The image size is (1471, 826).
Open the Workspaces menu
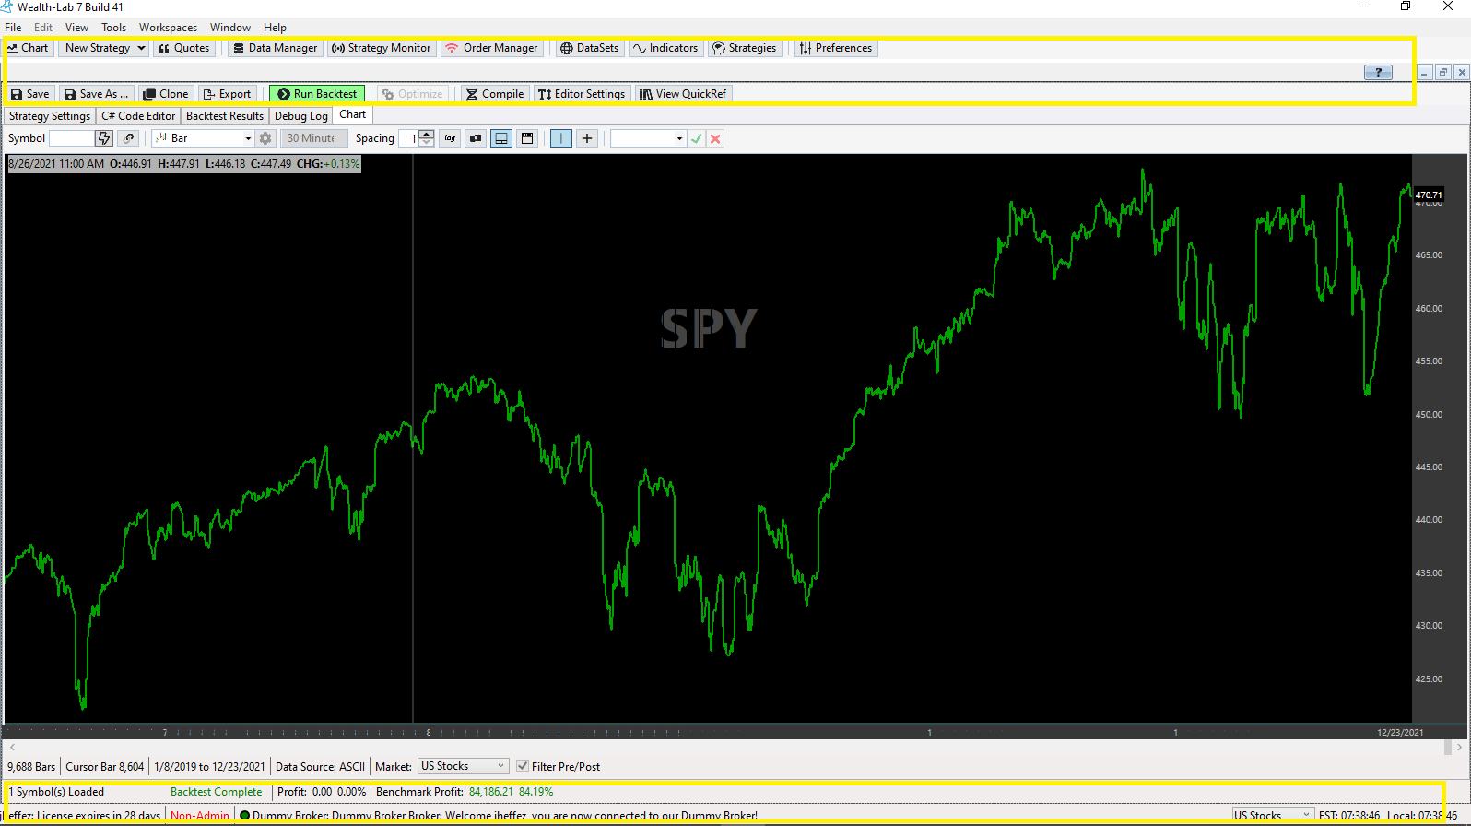(168, 28)
